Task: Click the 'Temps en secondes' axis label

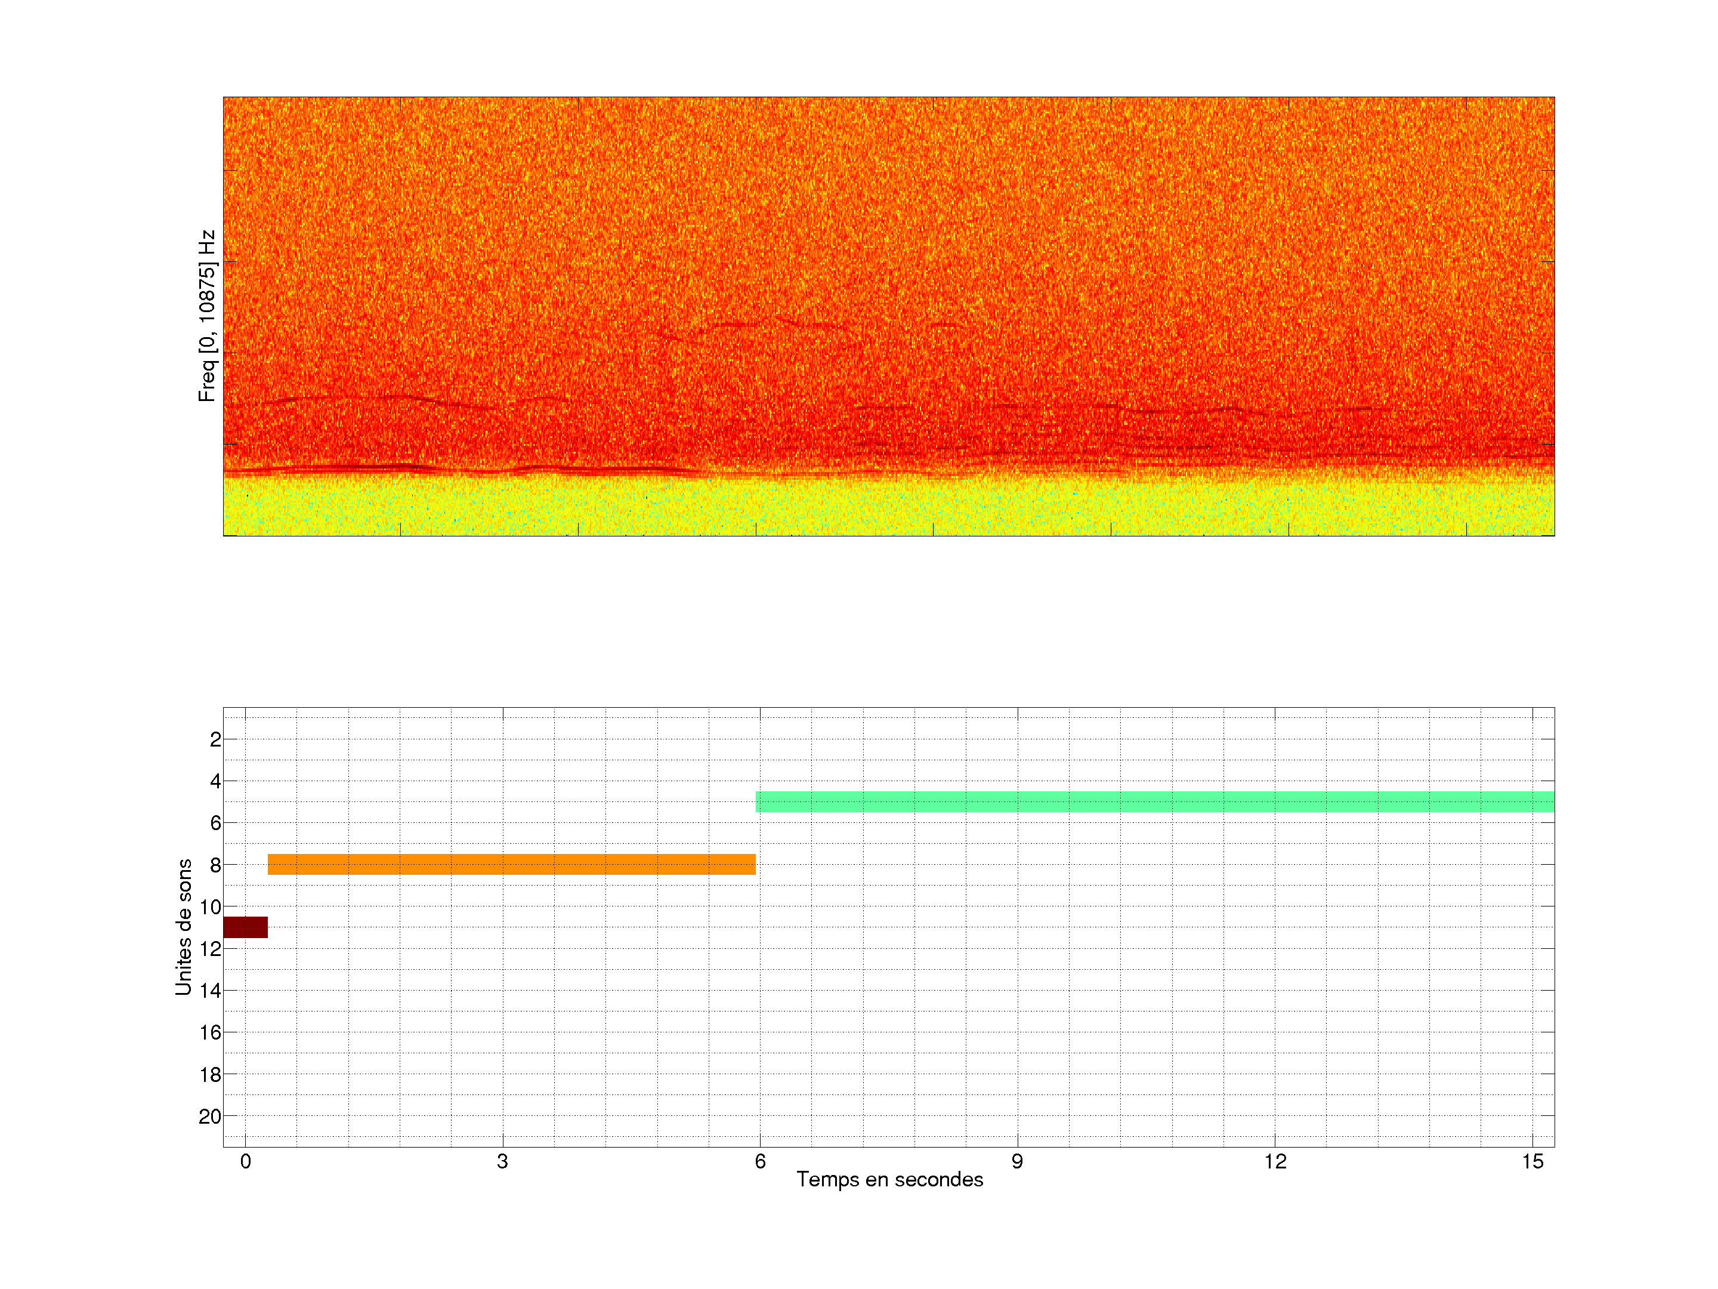Action: point(889,1179)
